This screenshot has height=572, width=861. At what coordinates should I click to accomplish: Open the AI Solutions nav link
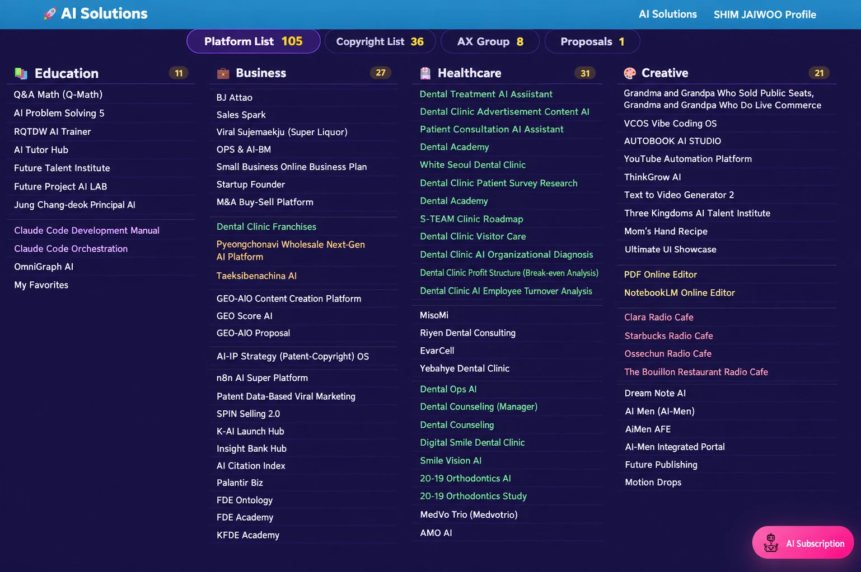tap(668, 14)
